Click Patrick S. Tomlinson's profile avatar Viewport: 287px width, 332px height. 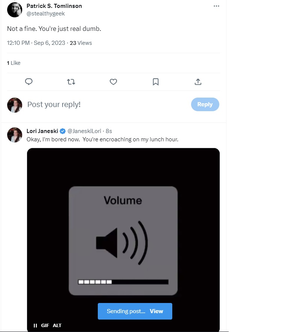pyautogui.click(x=15, y=10)
